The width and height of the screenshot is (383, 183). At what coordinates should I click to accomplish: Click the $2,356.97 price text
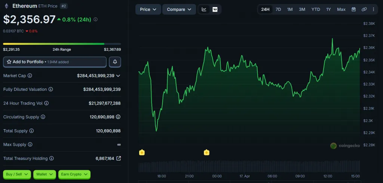[x=29, y=19]
